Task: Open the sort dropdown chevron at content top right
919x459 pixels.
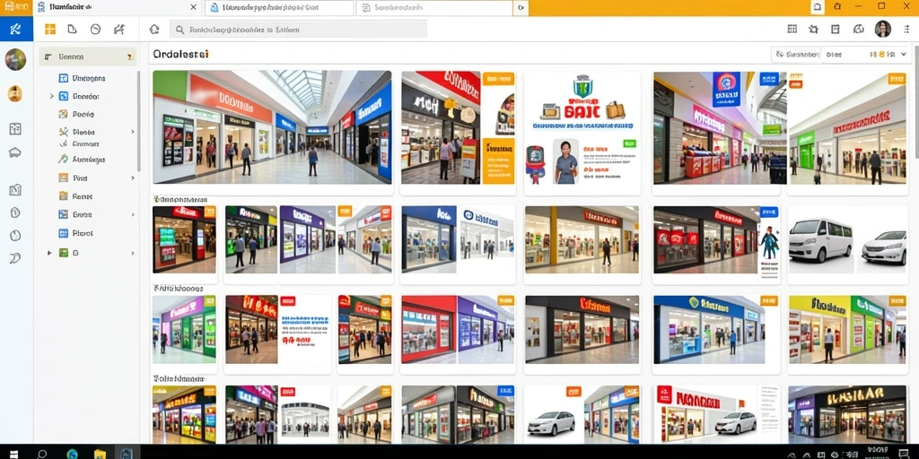Action: [905, 55]
